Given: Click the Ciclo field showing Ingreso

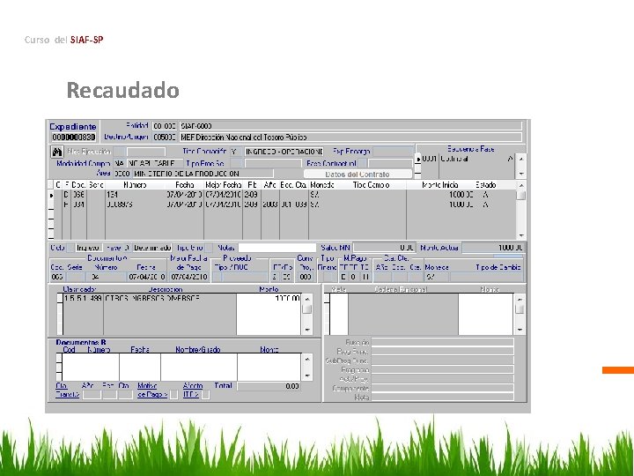Looking at the screenshot, I should pyautogui.click(x=89, y=248).
